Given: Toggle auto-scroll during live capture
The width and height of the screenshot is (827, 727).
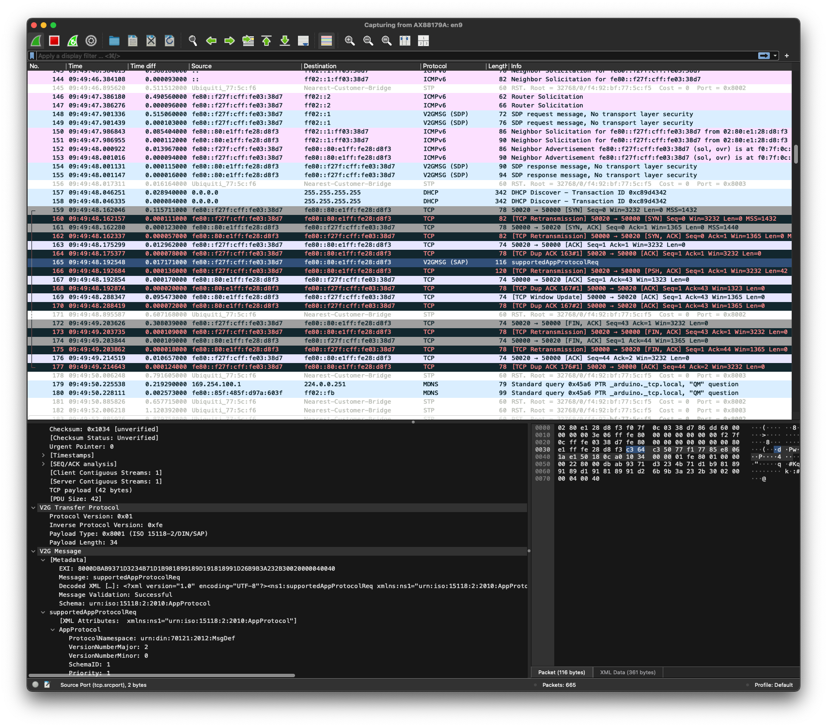Looking at the screenshot, I should click(x=303, y=41).
